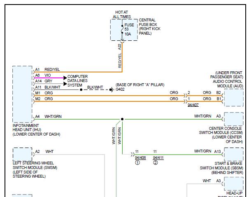Screen dimensions: 249x197
Task: Click pin A6 VIO label
Action: click(43, 75)
